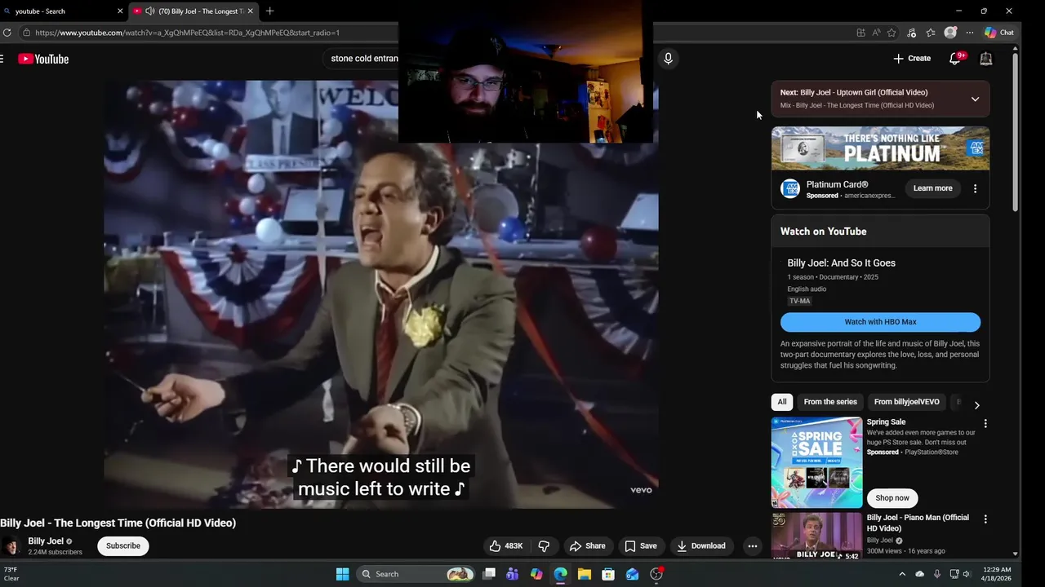Reload the page with the refresh icon
Image resolution: width=1045 pixels, height=587 pixels.
tap(7, 33)
